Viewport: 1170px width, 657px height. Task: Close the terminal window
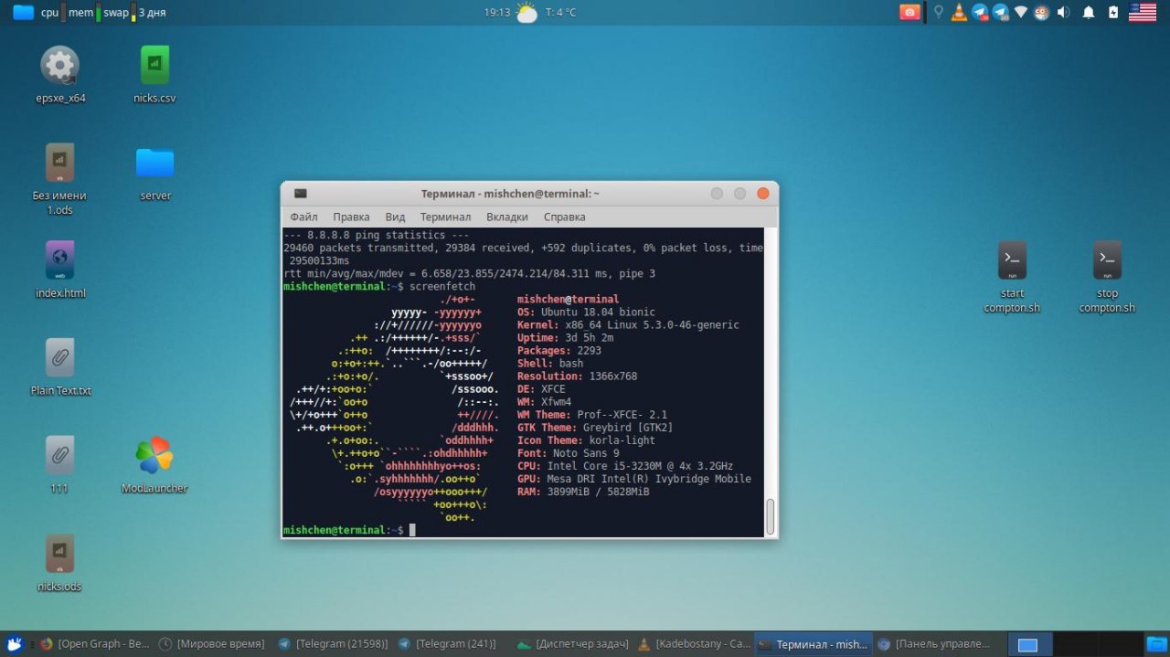762,194
